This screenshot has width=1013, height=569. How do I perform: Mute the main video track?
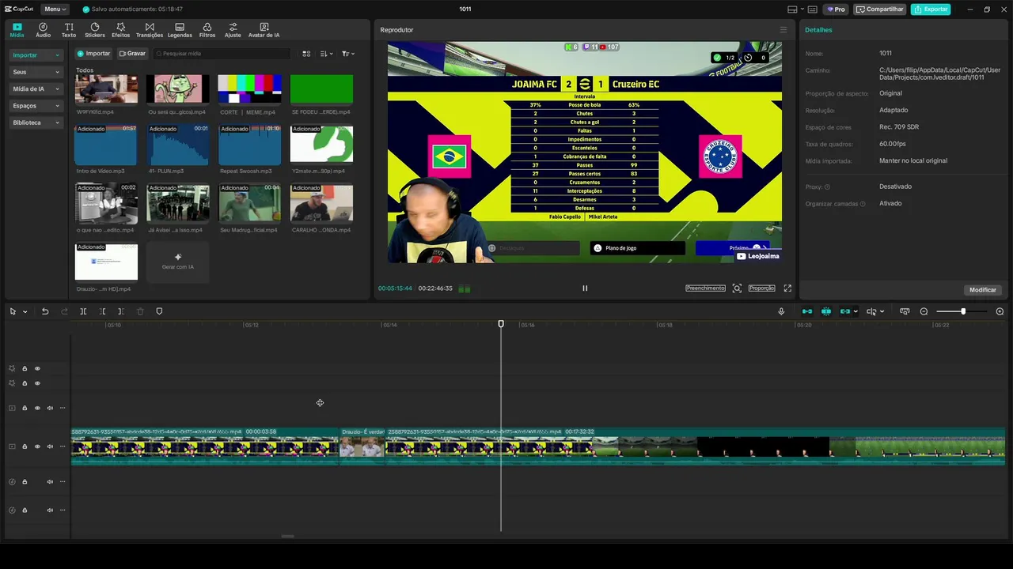[50, 447]
